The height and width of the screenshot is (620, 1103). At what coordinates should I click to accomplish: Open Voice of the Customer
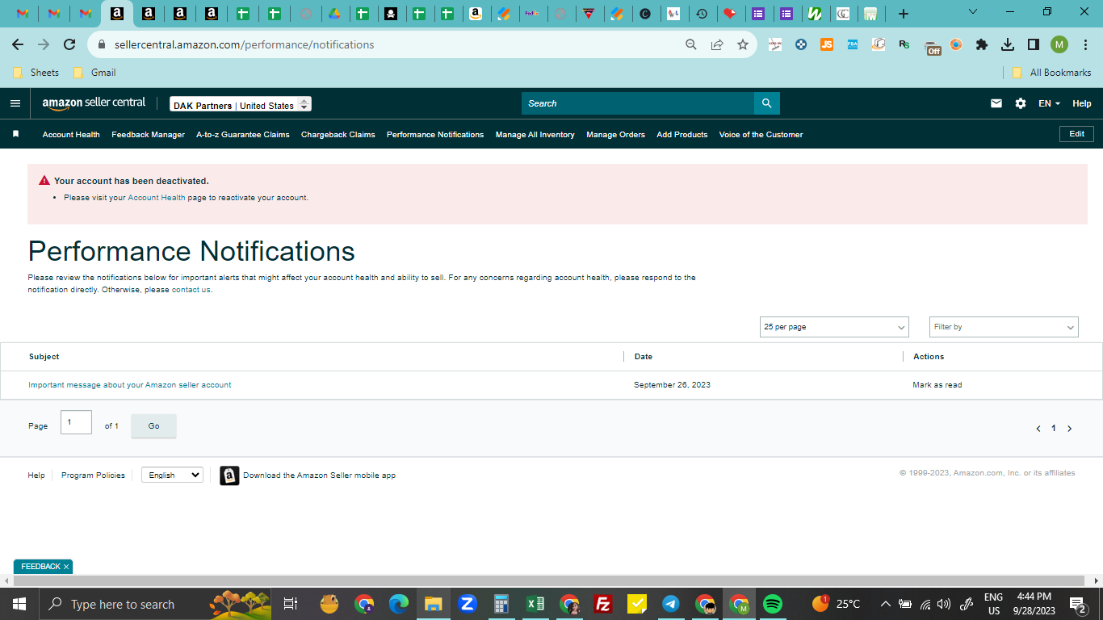tap(761, 135)
